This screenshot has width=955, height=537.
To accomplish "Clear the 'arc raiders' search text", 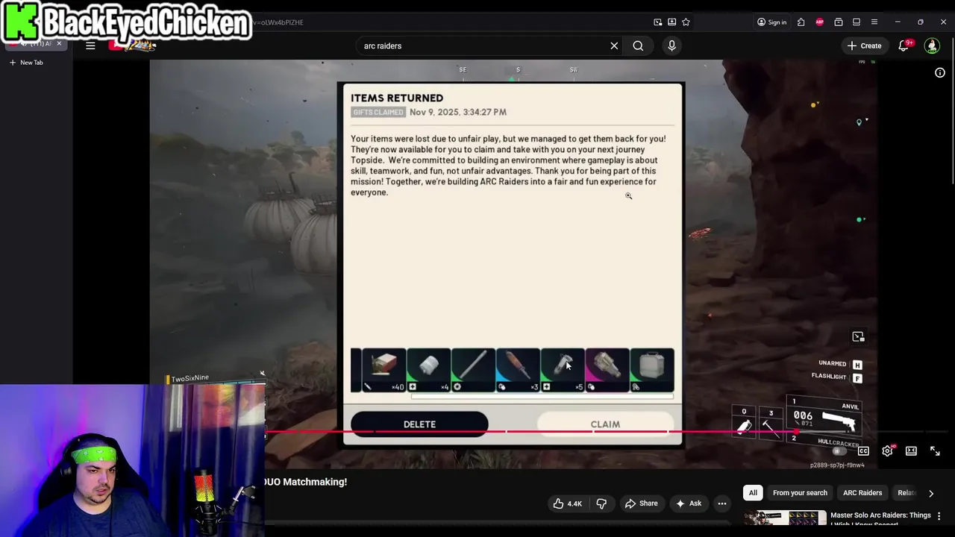I will pyautogui.click(x=614, y=45).
